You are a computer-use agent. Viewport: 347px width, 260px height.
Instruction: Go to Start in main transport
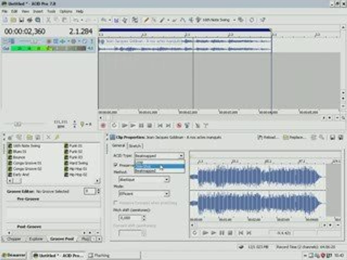tap(160, 126)
